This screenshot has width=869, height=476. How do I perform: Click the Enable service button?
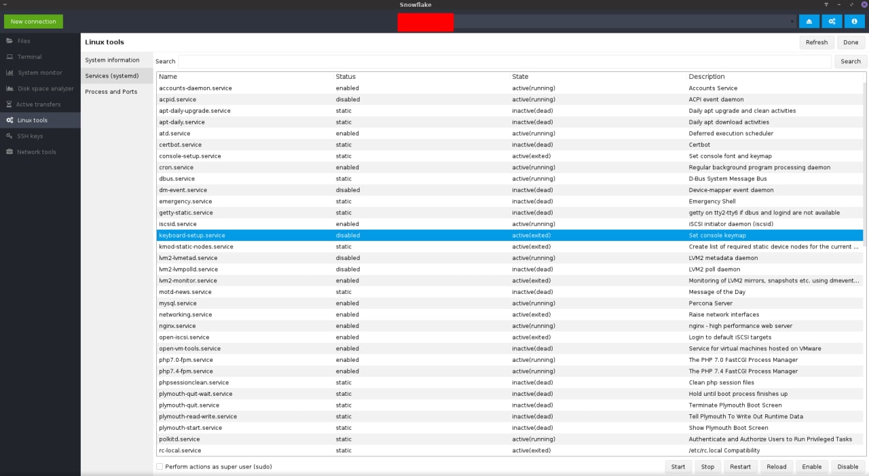[812, 466]
